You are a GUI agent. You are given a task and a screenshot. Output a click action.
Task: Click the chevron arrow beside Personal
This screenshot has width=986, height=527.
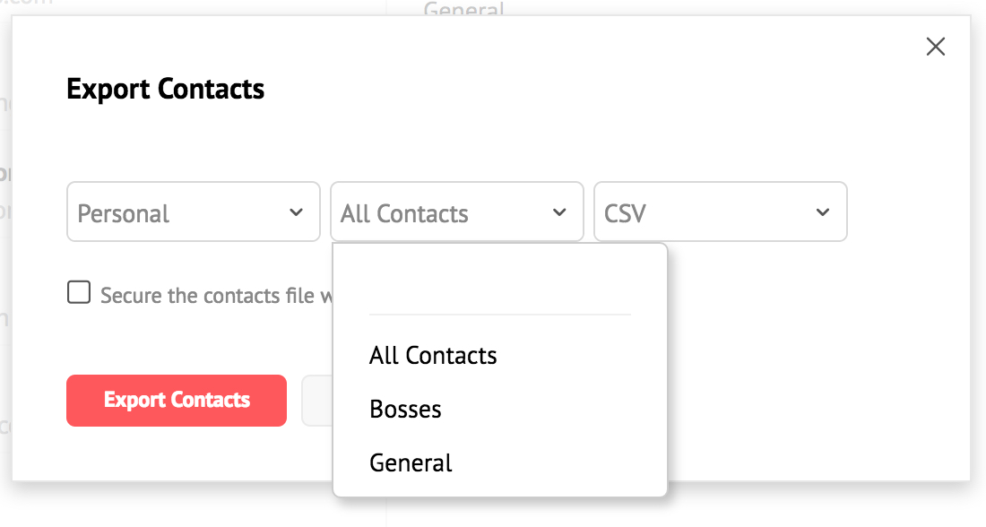coord(296,212)
